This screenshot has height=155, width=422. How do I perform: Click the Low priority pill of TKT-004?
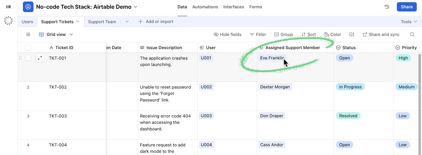pos(402,145)
